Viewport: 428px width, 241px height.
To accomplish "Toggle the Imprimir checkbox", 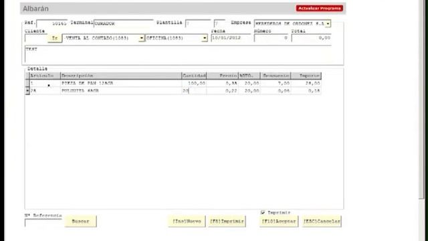I will tap(263, 212).
